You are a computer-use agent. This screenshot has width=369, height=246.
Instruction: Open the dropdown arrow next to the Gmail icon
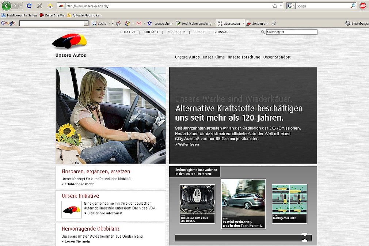(144, 23)
